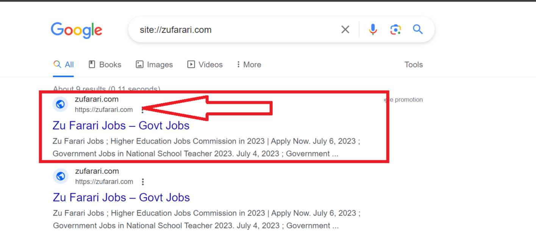This screenshot has width=536, height=242.
Task: Switch to the Books tab
Action: coord(105,65)
